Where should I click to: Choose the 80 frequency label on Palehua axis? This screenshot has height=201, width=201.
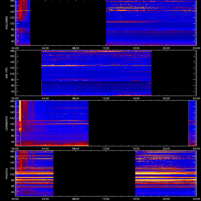(x=13, y=180)
